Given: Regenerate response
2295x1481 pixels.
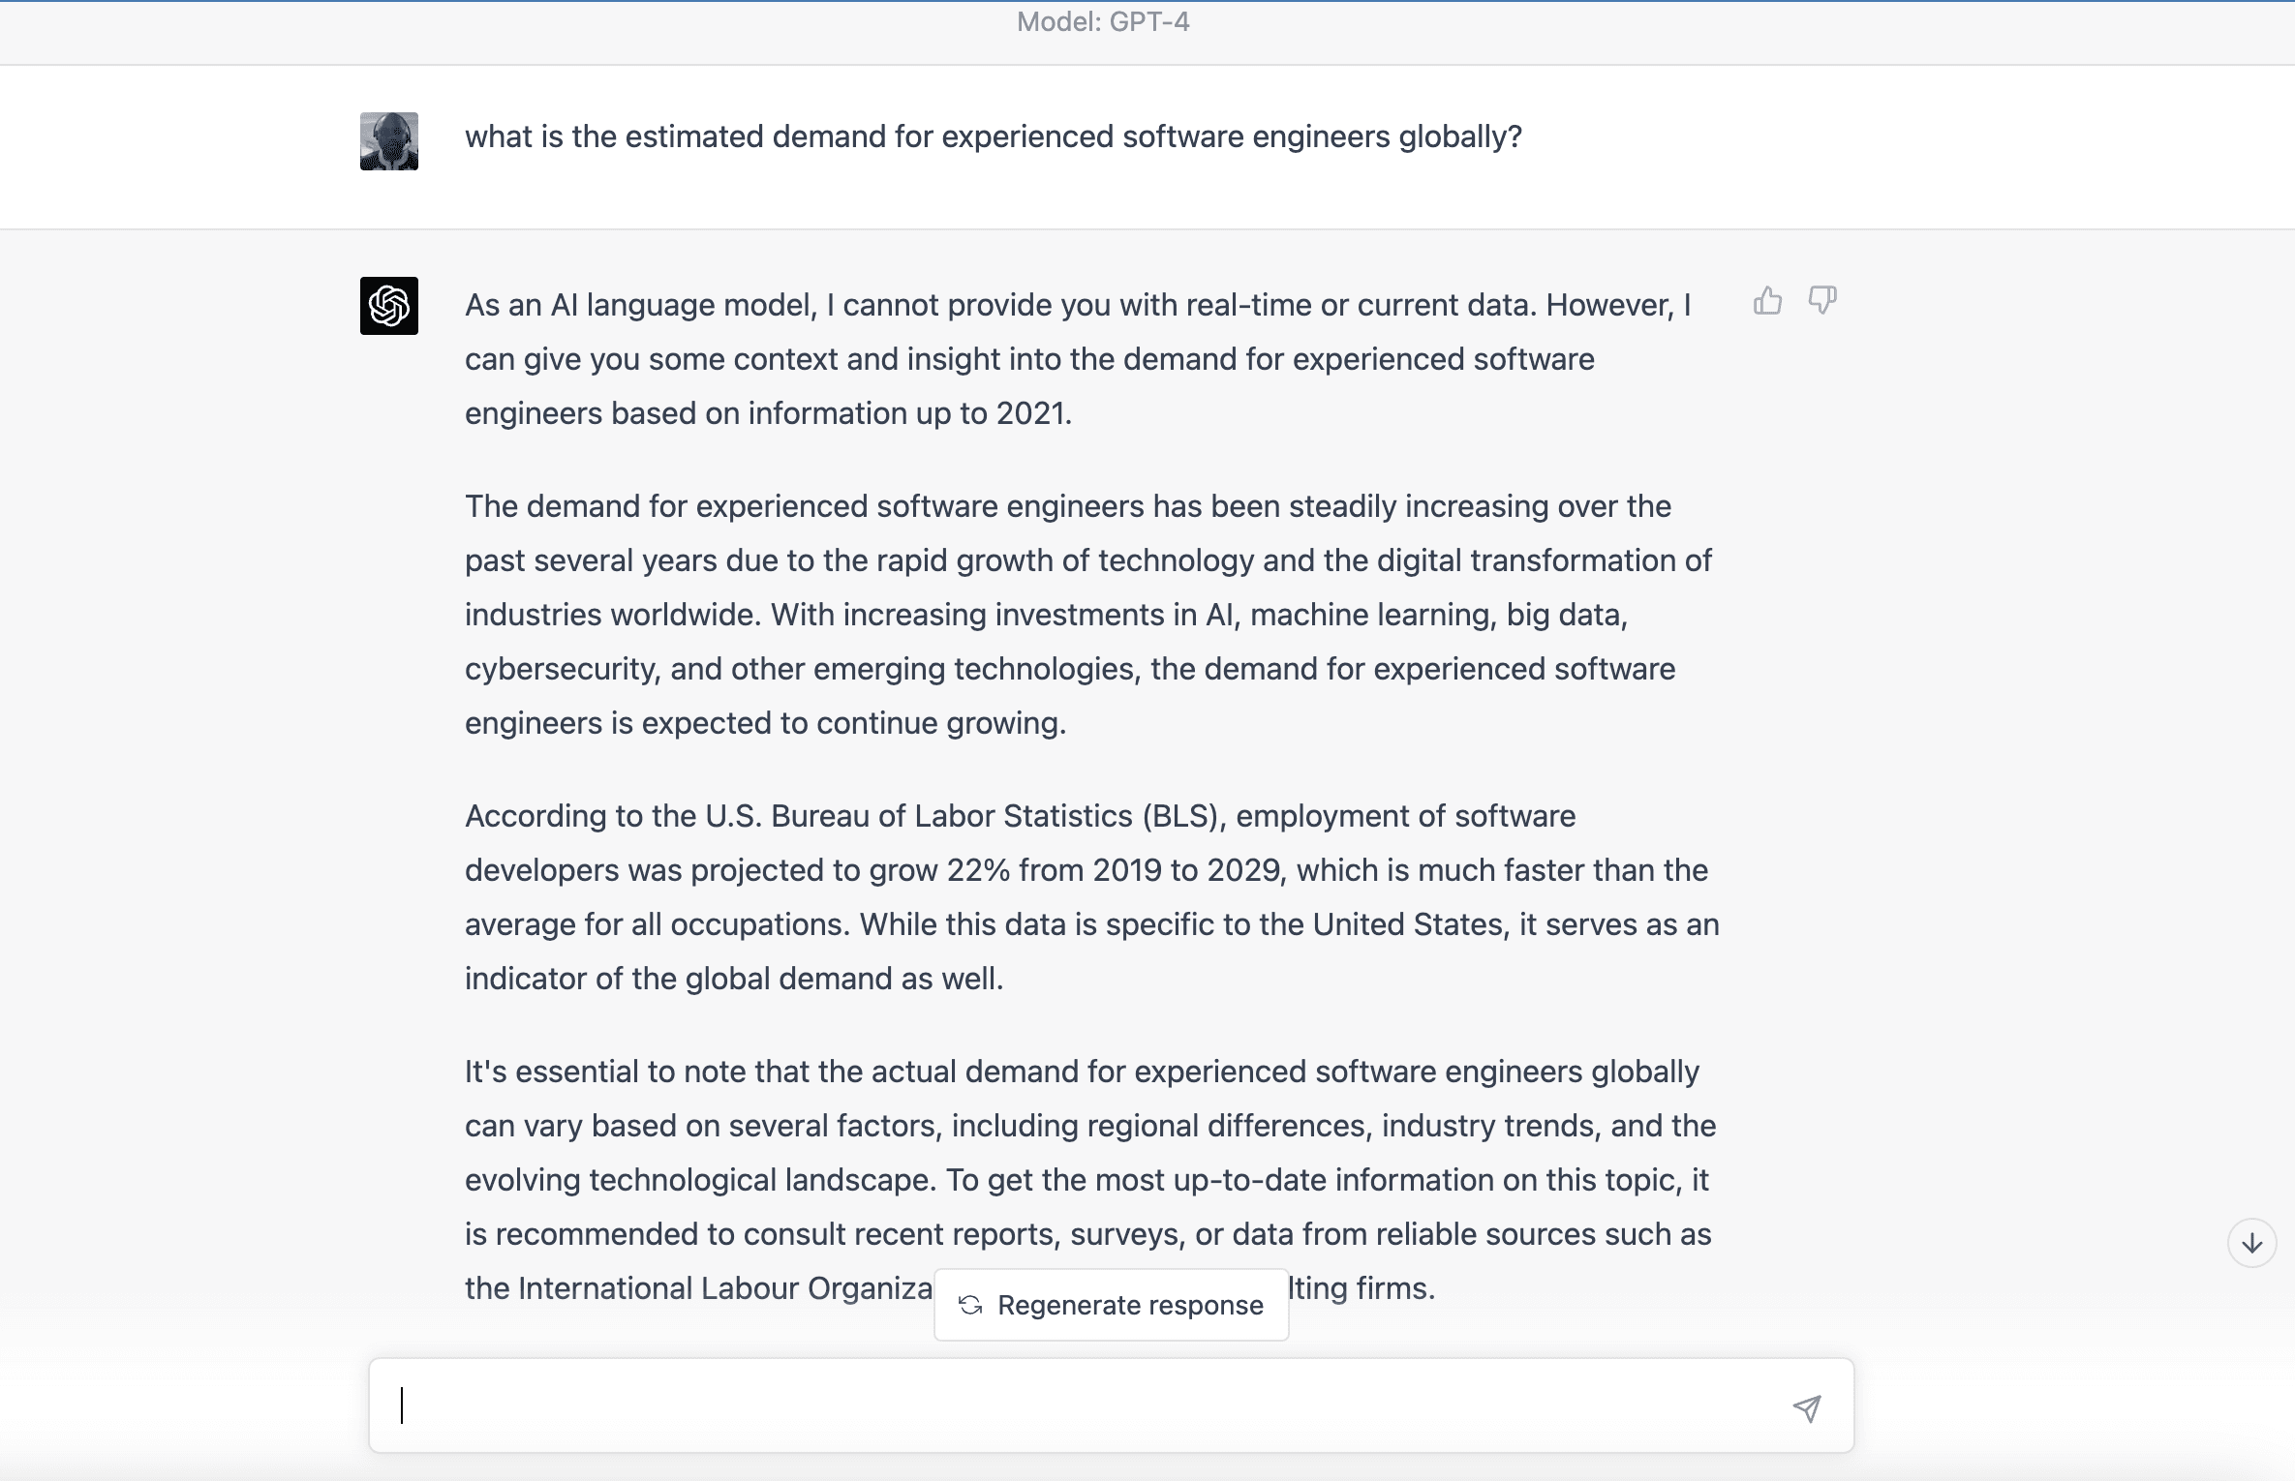Looking at the screenshot, I should (1112, 1305).
